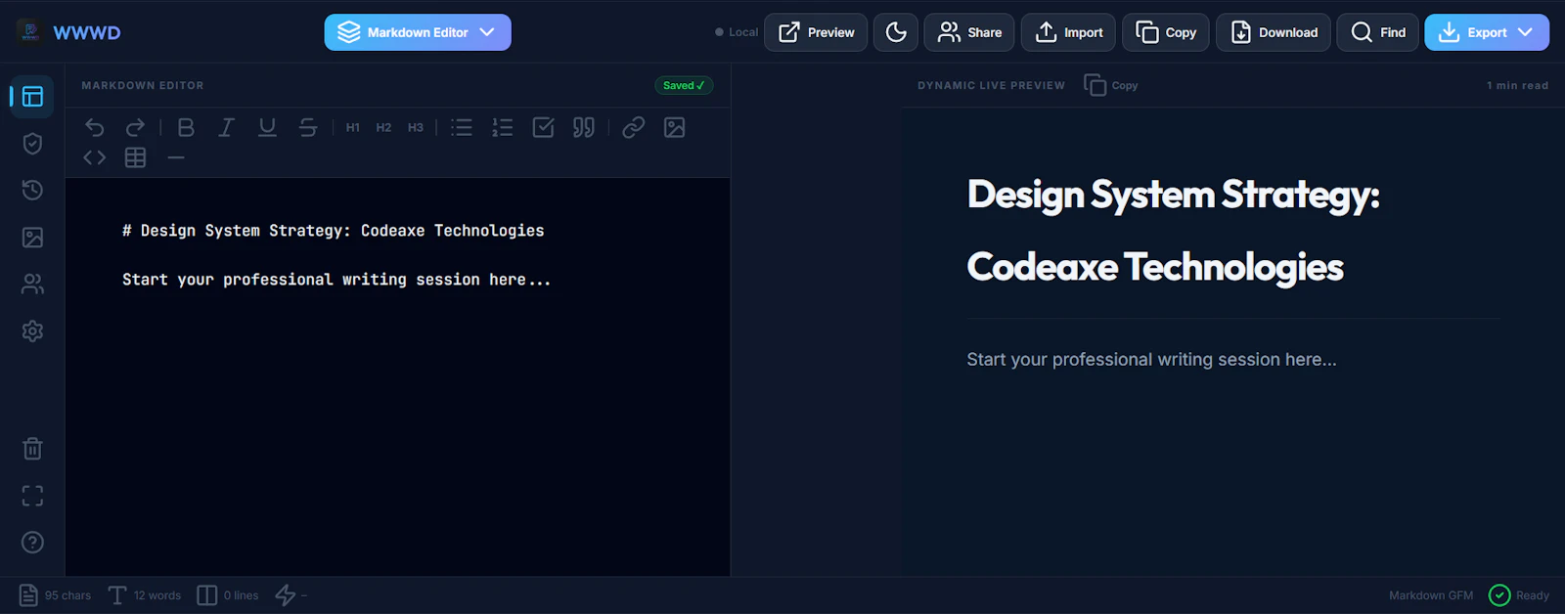1565x614 pixels.
Task: Click the 'Markdown GFM' status label
Action: (1431, 595)
